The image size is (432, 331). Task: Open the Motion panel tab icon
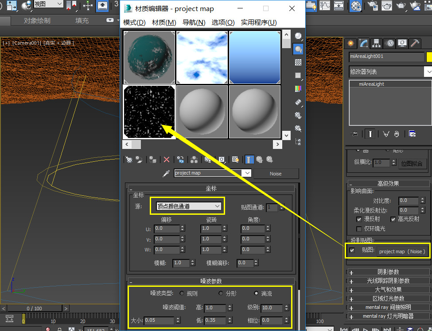[x=389, y=43]
